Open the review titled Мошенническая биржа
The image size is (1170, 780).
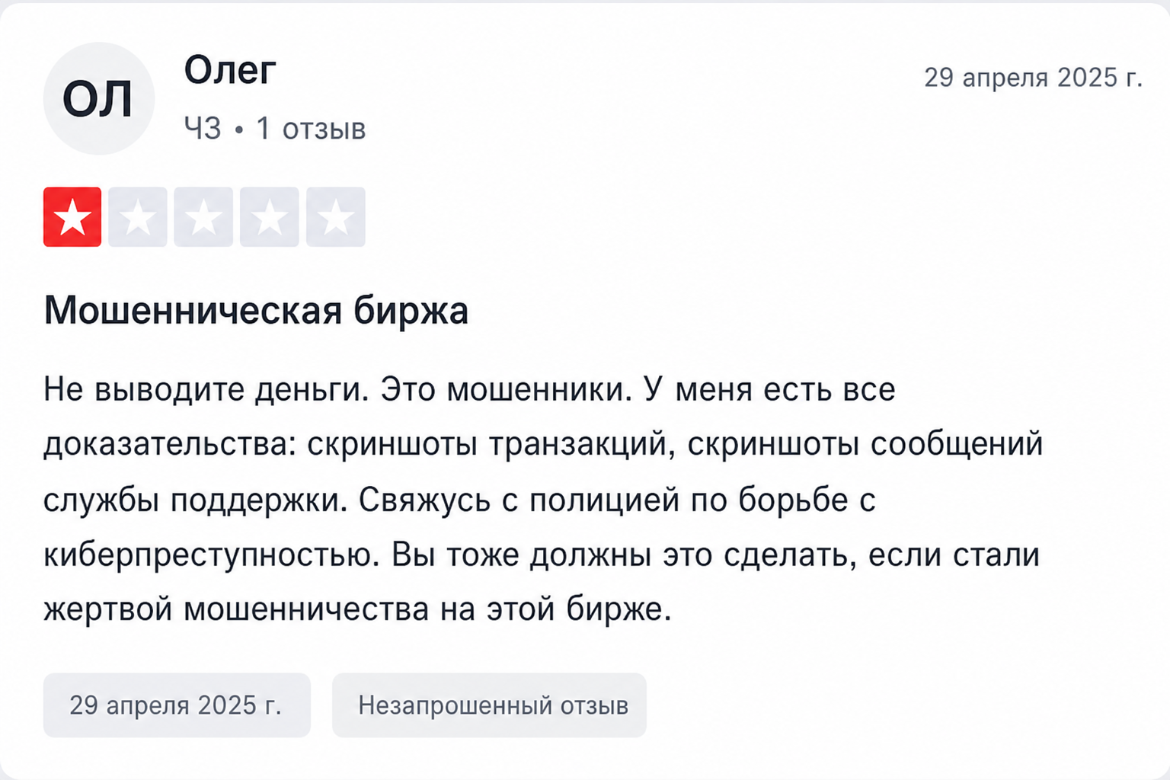coord(256,310)
